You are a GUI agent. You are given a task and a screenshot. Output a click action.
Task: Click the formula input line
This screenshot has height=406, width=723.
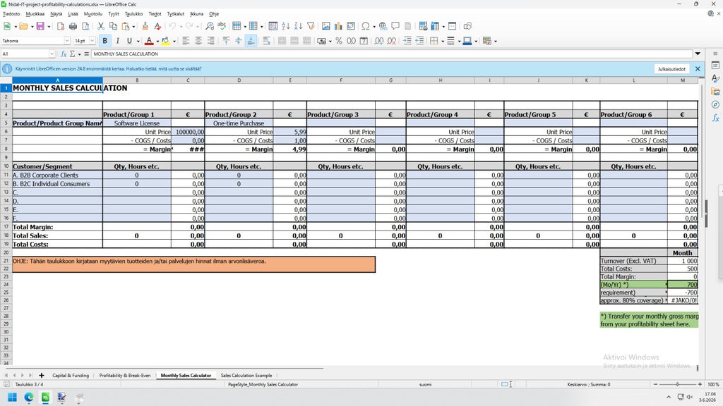[392, 54]
